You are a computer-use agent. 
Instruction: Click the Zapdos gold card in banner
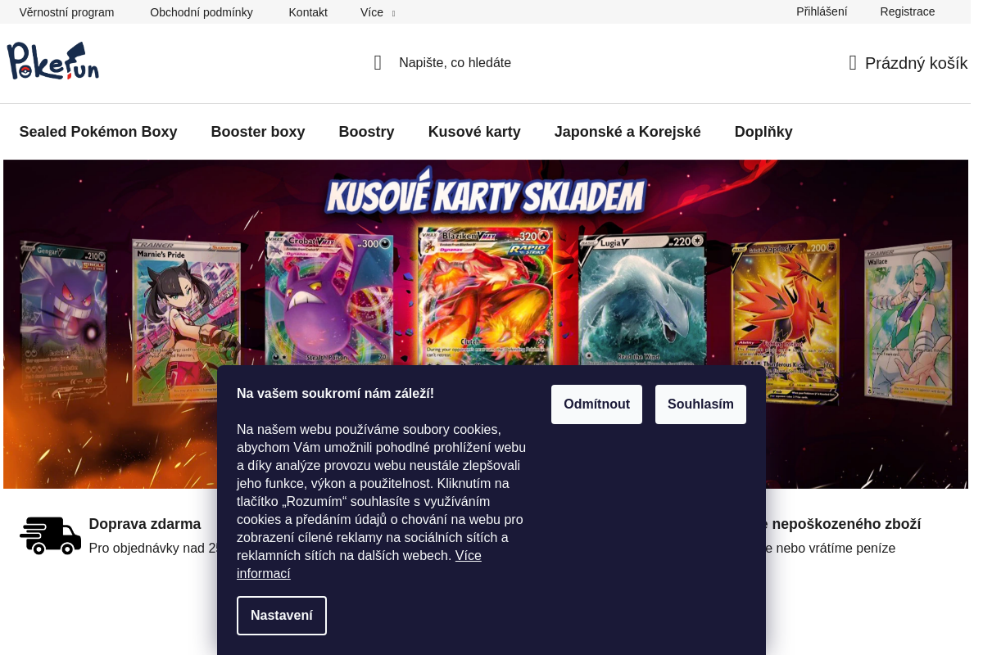pyautogui.click(x=785, y=319)
